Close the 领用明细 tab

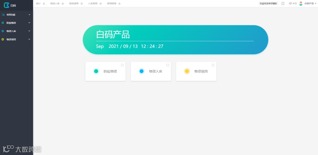coord(119,4)
